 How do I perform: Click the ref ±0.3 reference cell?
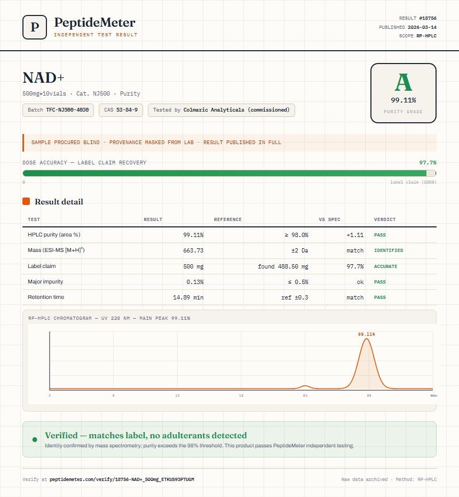[x=295, y=297]
